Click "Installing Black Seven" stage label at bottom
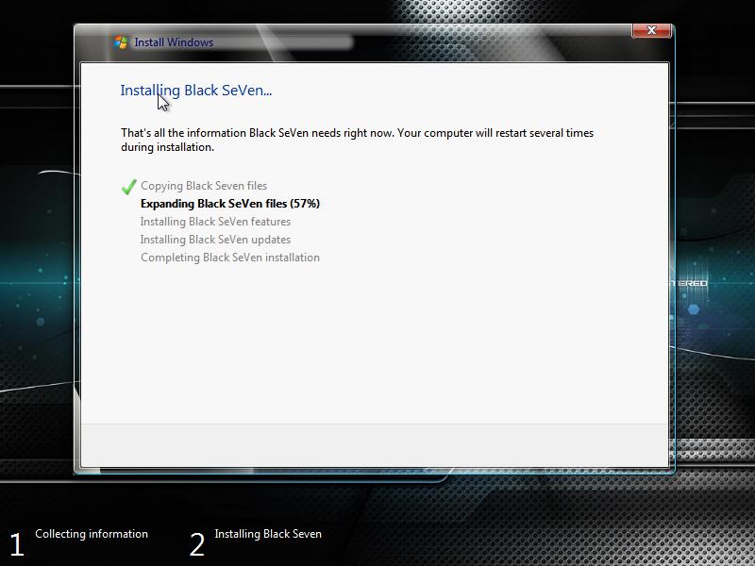This screenshot has height=566, width=755. [x=268, y=534]
